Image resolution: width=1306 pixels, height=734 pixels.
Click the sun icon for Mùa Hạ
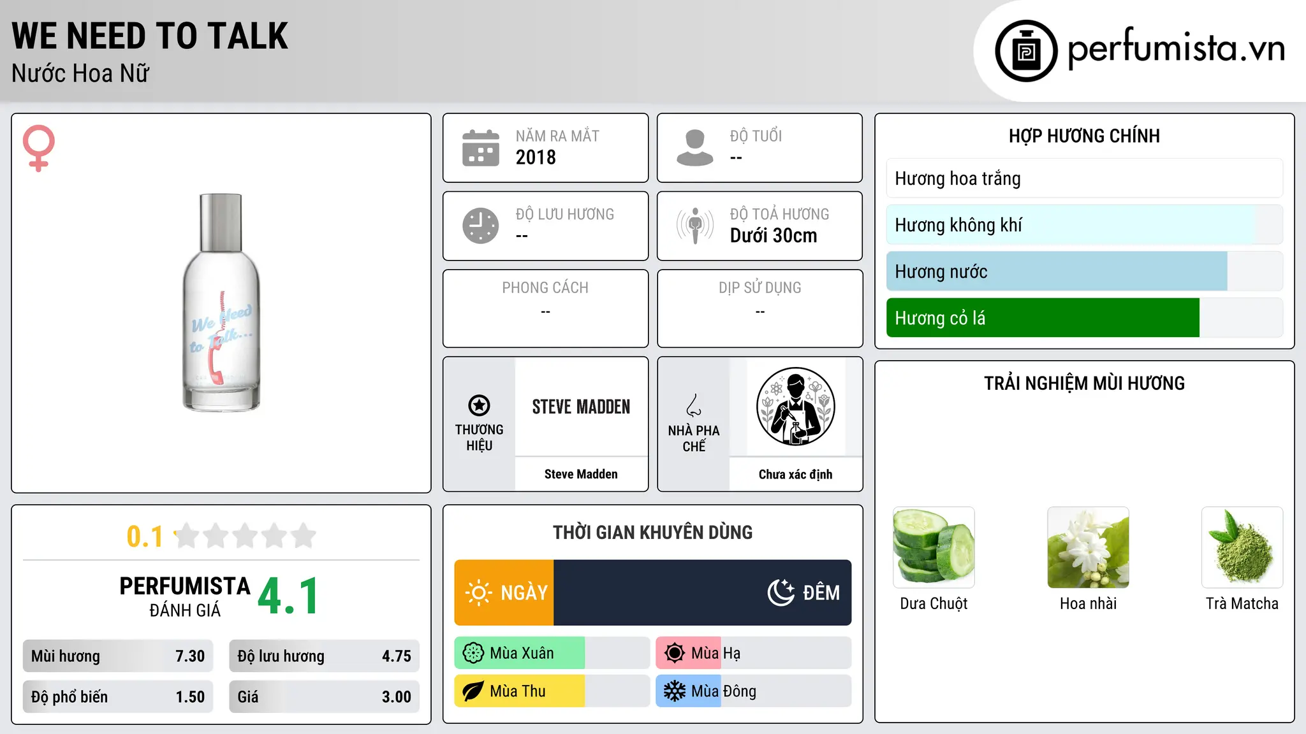pyautogui.click(x=675, y=653)
